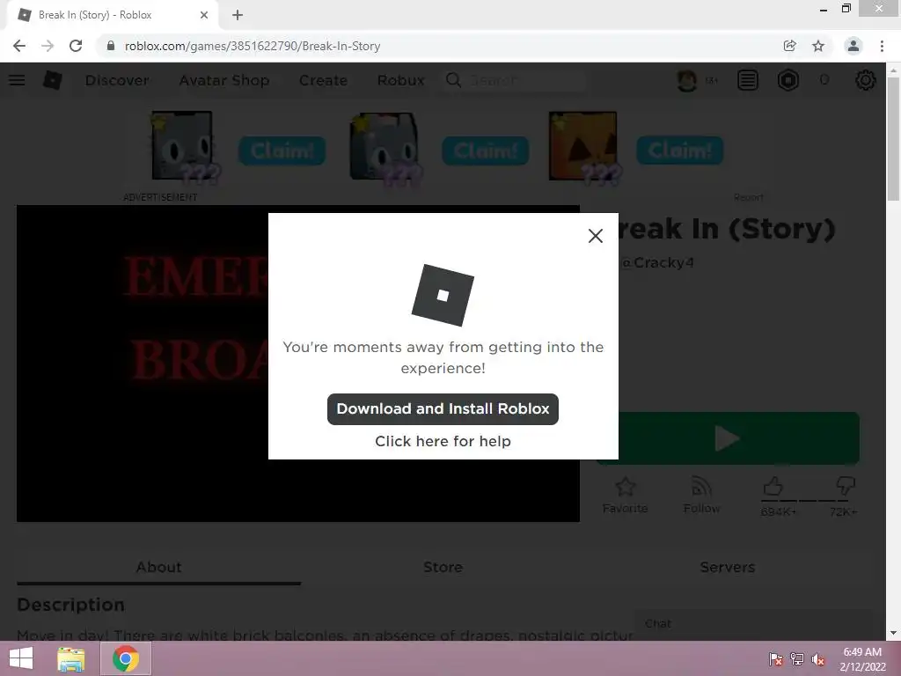Open the Windows Start menu
The width and height of the screenshot is (901, 676).
(x=21, y=658)
